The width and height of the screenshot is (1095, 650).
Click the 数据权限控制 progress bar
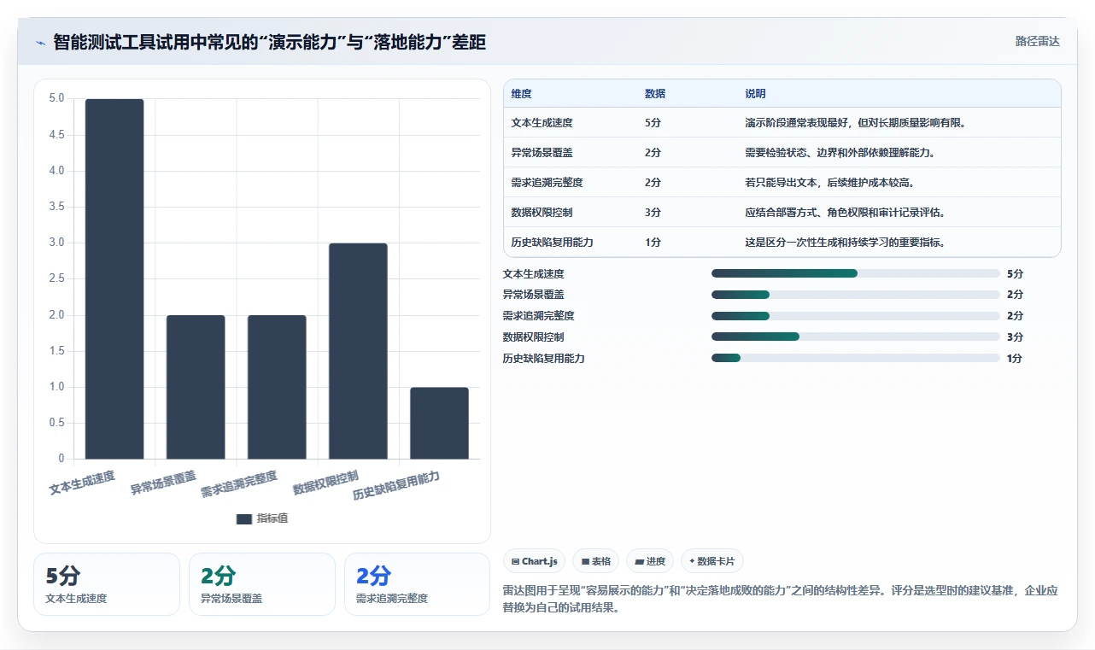coord(855,337)
